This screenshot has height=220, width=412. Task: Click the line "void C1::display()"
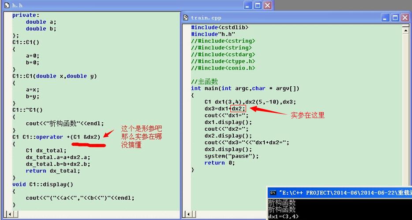(x=43, y=184)
